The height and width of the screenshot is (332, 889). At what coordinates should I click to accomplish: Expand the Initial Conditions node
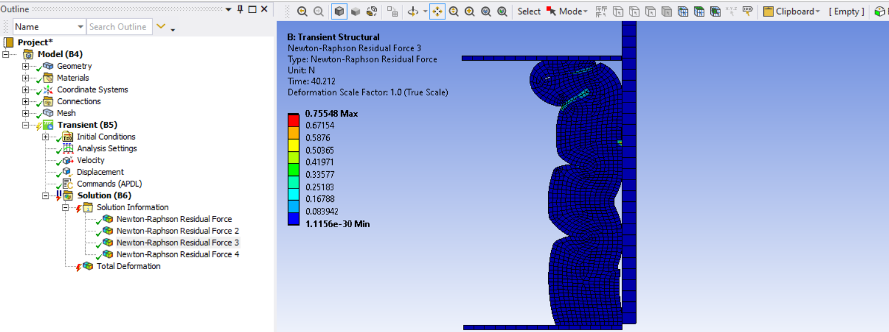(x=45, y=137)
